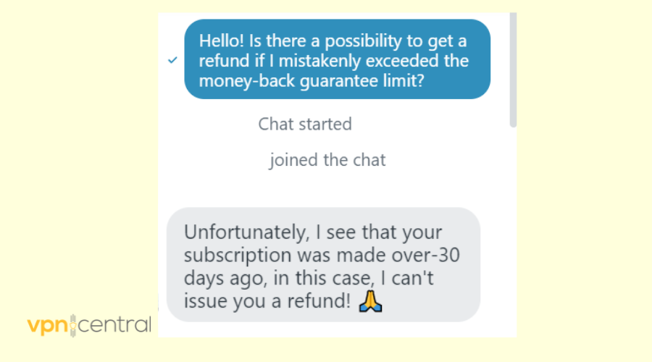Click the chat scrollbar thumb

513,69
